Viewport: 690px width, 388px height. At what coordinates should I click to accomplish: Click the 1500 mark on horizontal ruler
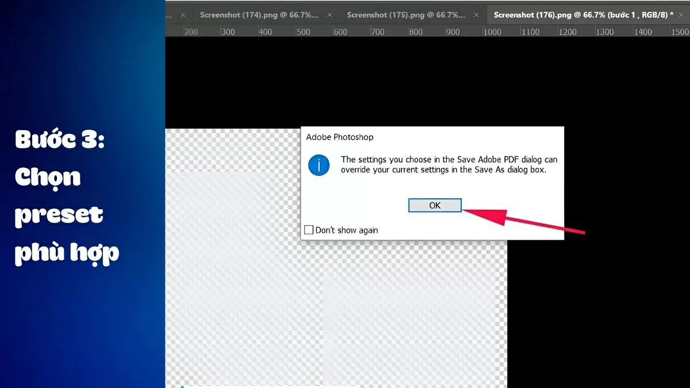pos(680,32)
